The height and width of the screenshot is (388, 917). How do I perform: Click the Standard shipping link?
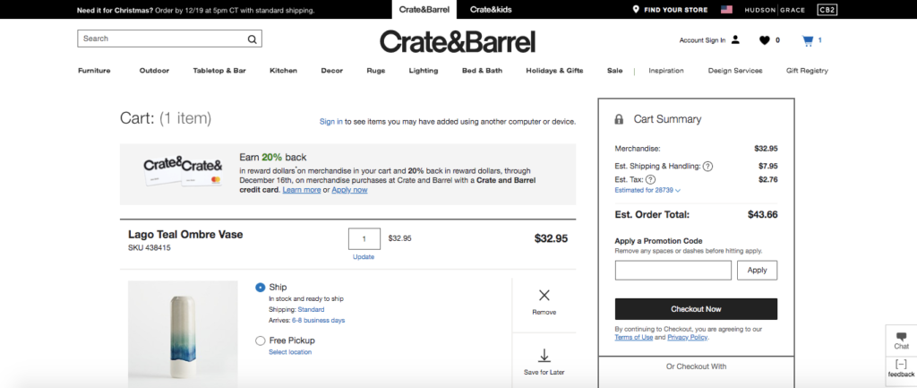[311, 309]
